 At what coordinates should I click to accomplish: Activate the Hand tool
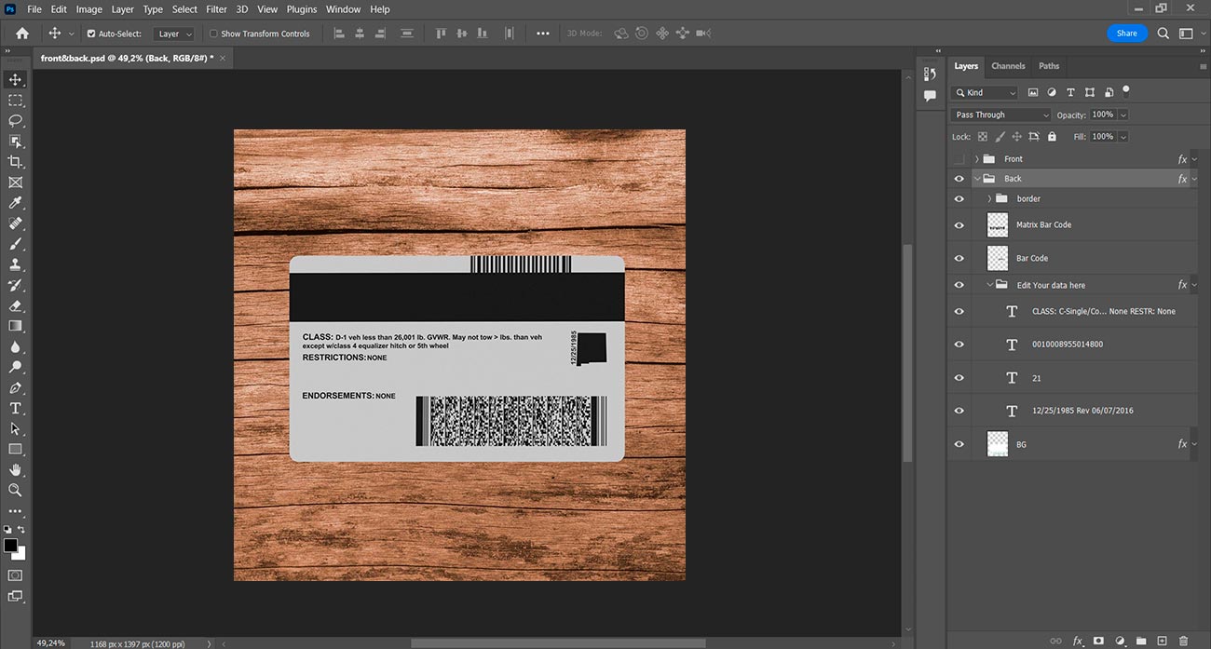[15, 469]
